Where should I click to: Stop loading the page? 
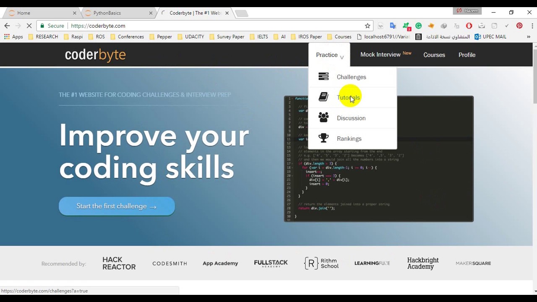point(29,26)
